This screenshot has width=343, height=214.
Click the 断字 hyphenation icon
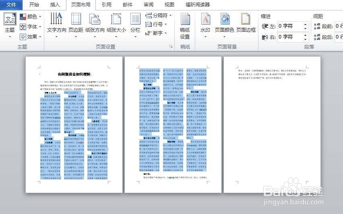(148, 33)
